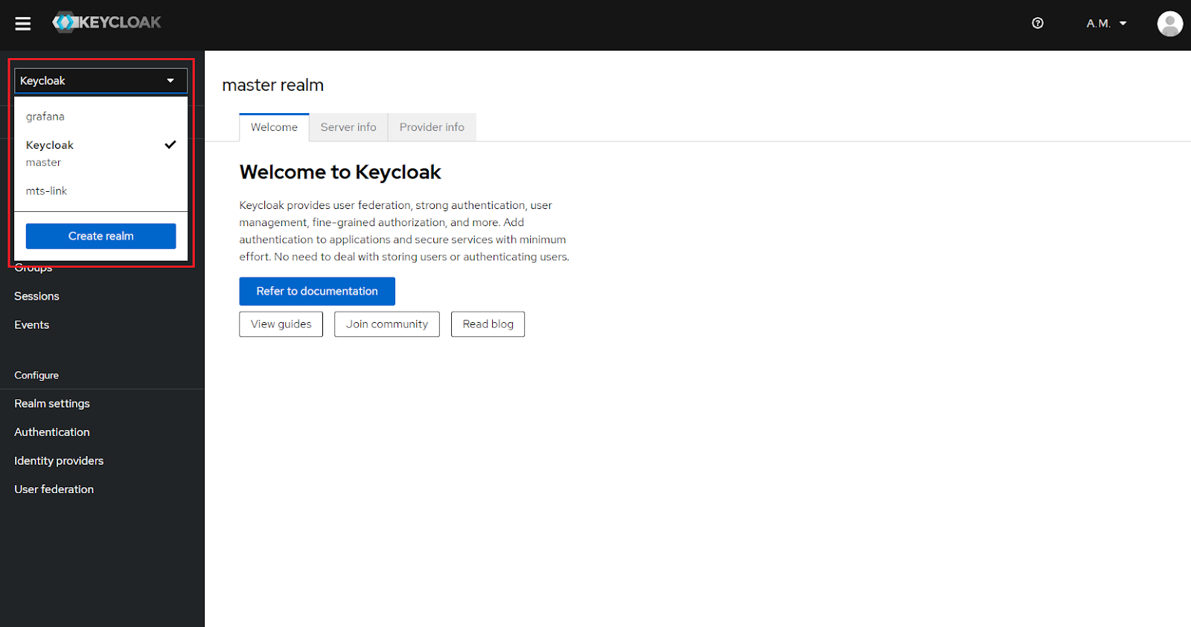Switch to the Provider info tab
This screenshot has height=627, width=1191.
coord(432,127)
